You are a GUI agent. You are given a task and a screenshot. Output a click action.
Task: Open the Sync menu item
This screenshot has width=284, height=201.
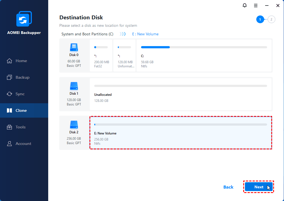coord(24,94)
